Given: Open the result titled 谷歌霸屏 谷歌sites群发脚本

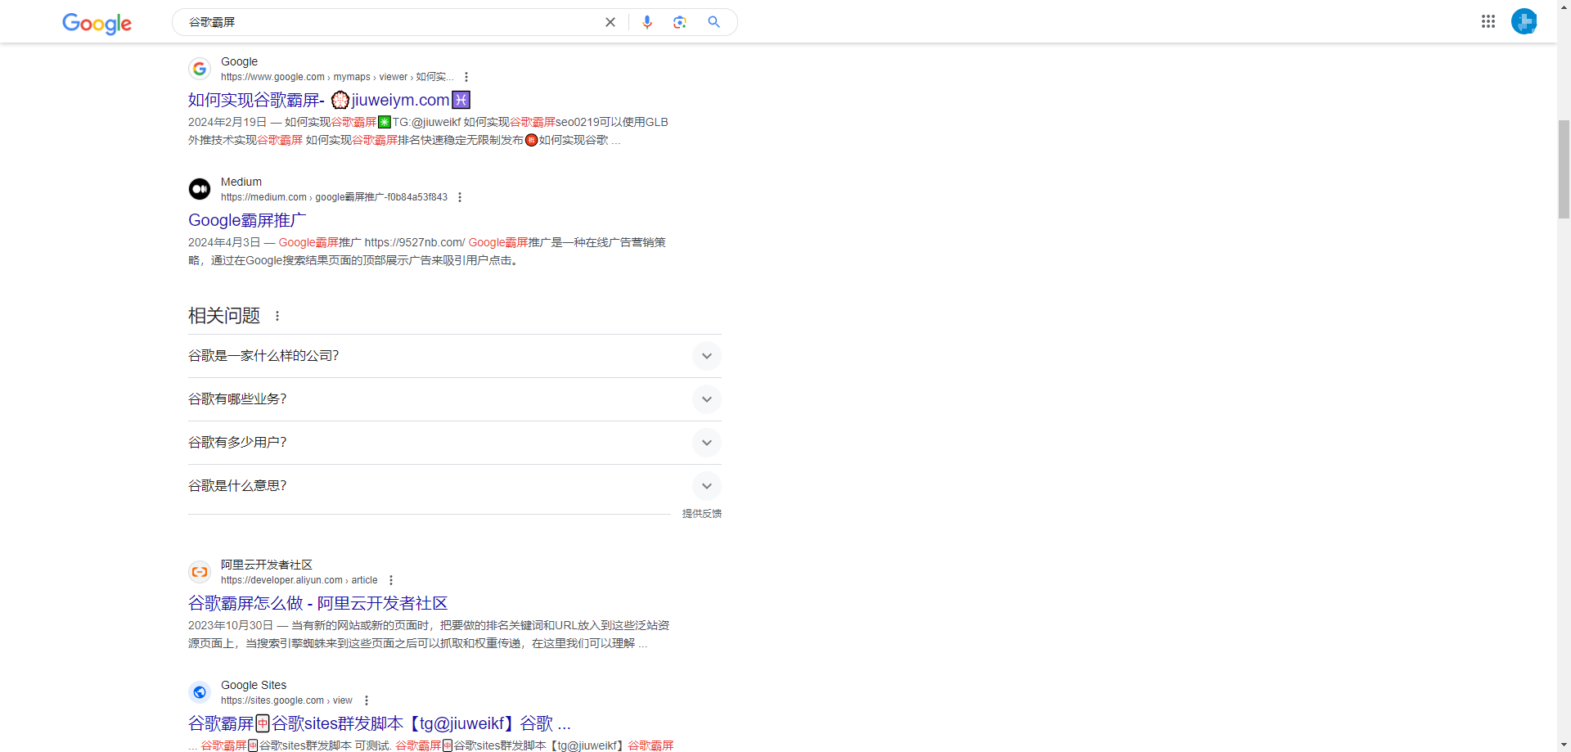Looking at the screenshot, I should coord(379,723).
